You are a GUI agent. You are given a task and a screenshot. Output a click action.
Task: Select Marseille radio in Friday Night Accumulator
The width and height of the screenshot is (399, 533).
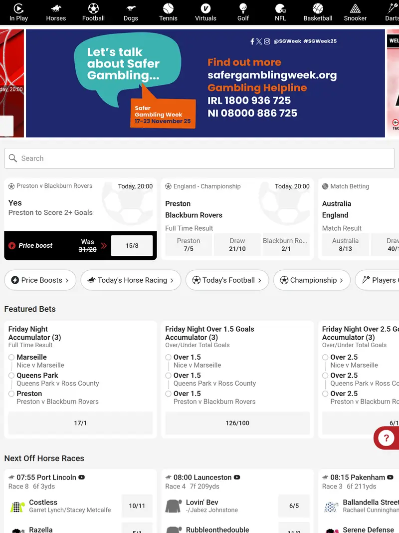click(11, 357)
